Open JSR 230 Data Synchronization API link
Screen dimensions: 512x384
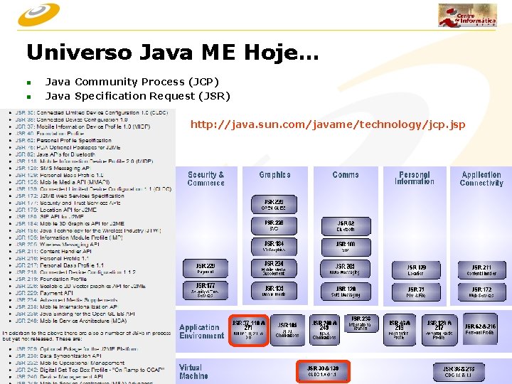point(58,356)
